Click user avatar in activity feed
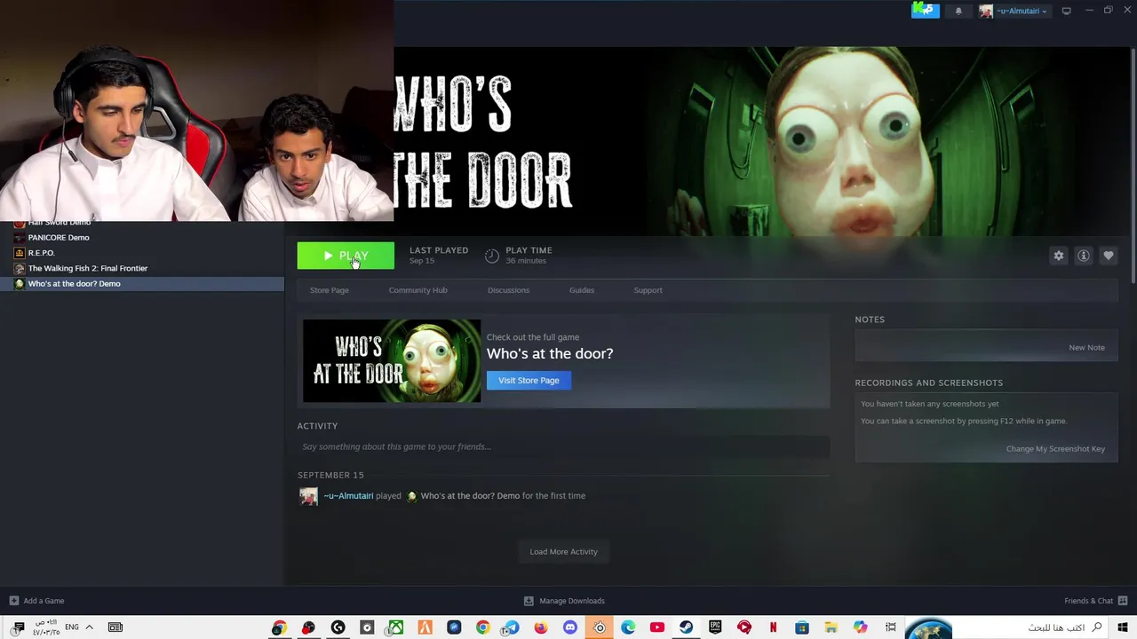Viewport: 1137px width, 639px height. coord(308,496)
